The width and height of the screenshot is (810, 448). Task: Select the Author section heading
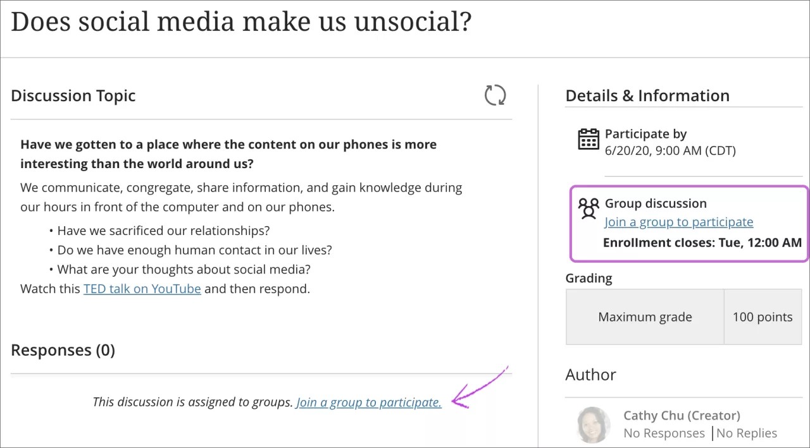pyautogui.click(x=590, y=374)
